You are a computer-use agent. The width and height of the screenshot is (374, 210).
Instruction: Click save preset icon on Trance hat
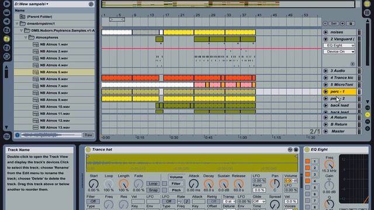click(x=296, y=149)
